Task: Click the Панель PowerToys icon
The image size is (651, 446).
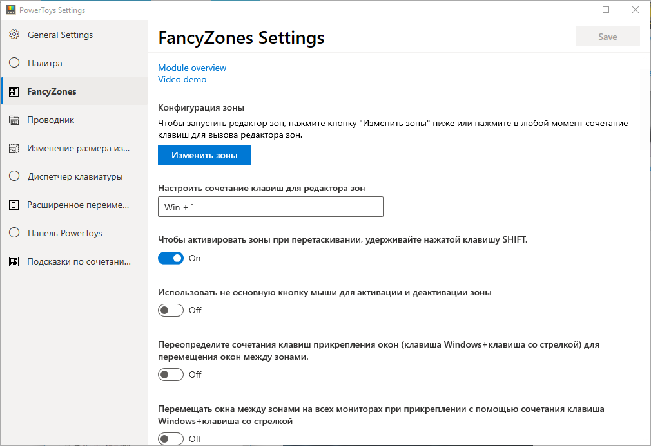Action: tap(14, 233)
